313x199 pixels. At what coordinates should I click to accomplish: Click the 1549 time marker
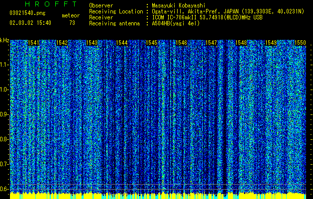coord(271,43)
